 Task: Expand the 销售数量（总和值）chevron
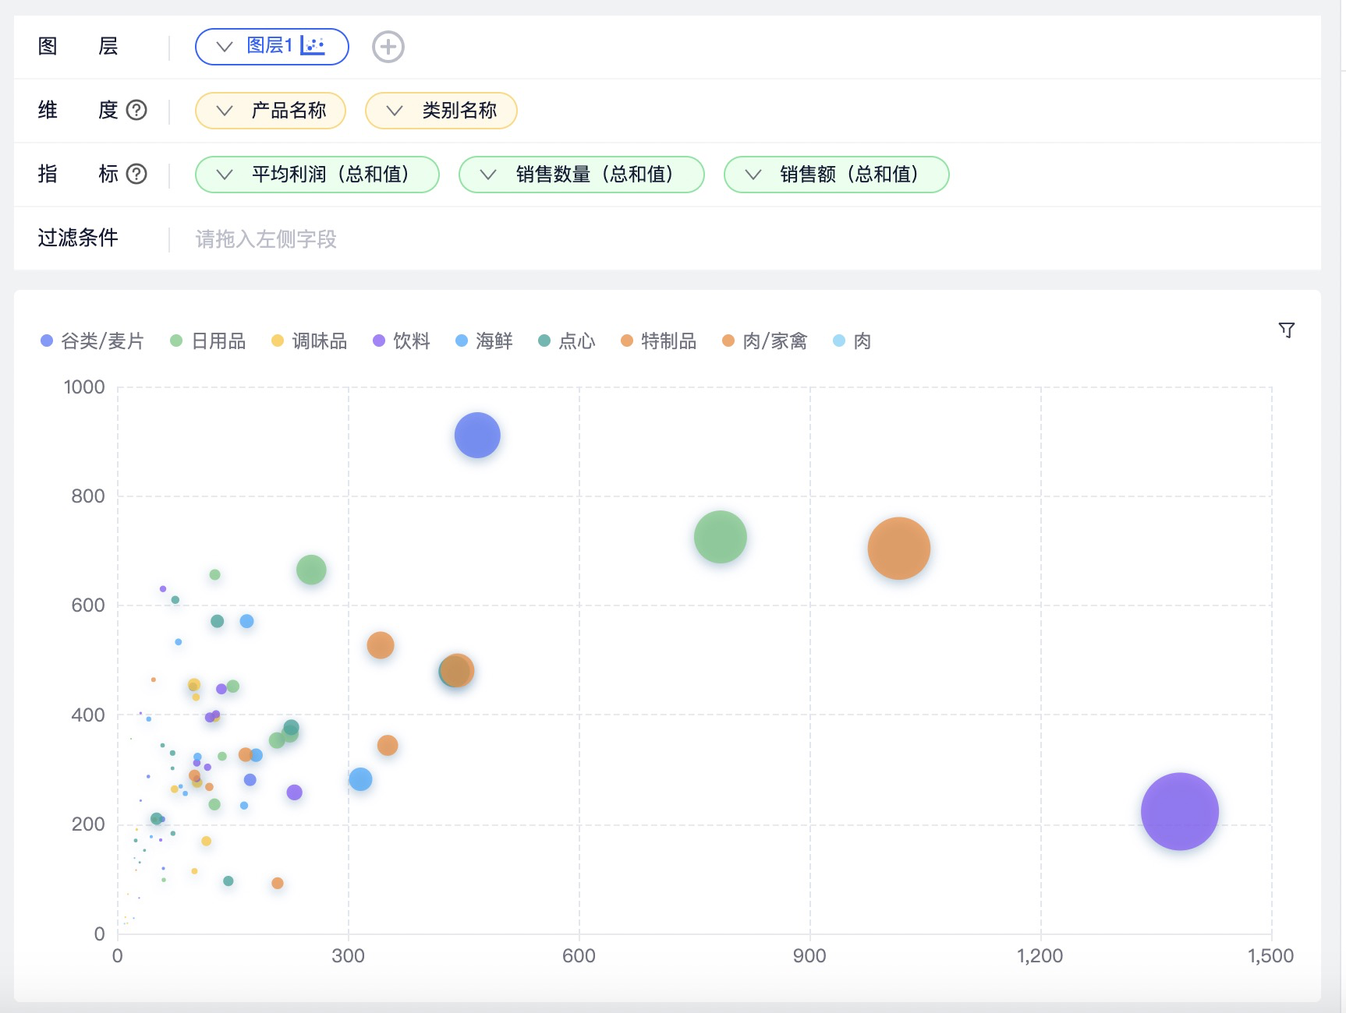pyautogui.click(x=488, y=175)
